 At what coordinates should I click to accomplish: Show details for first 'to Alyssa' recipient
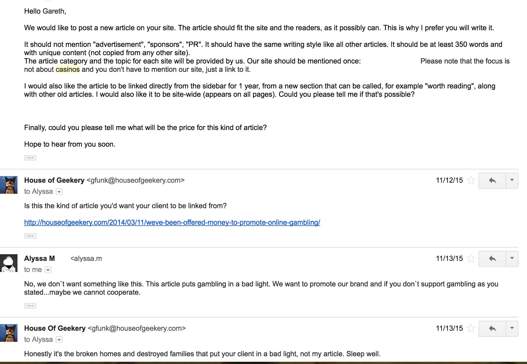(59, 192)
